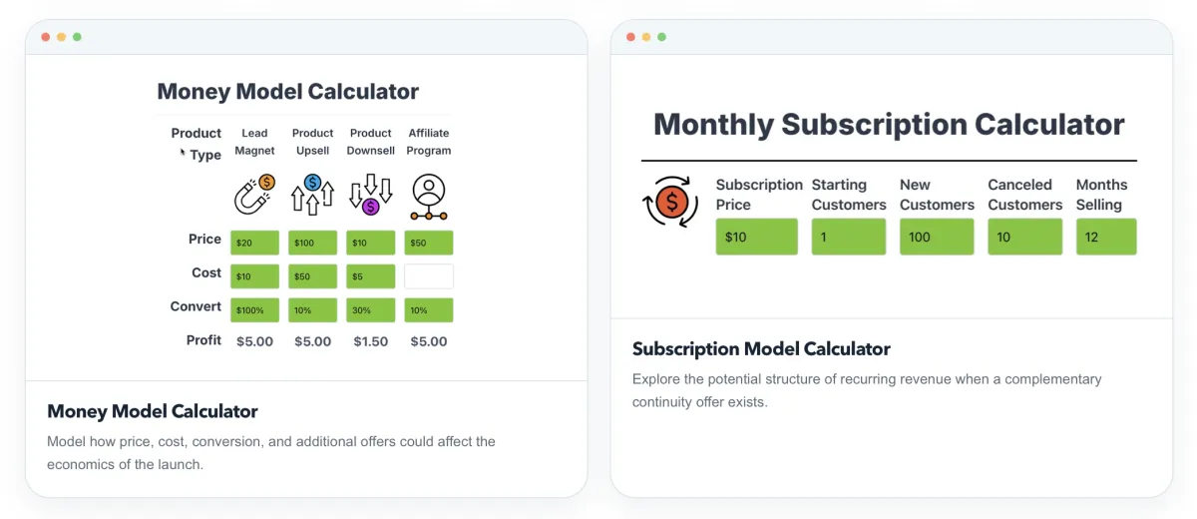This screenshot has height=519, width=1197.
Task: Click the Product Upsell arrows icon
Action: 312,196
